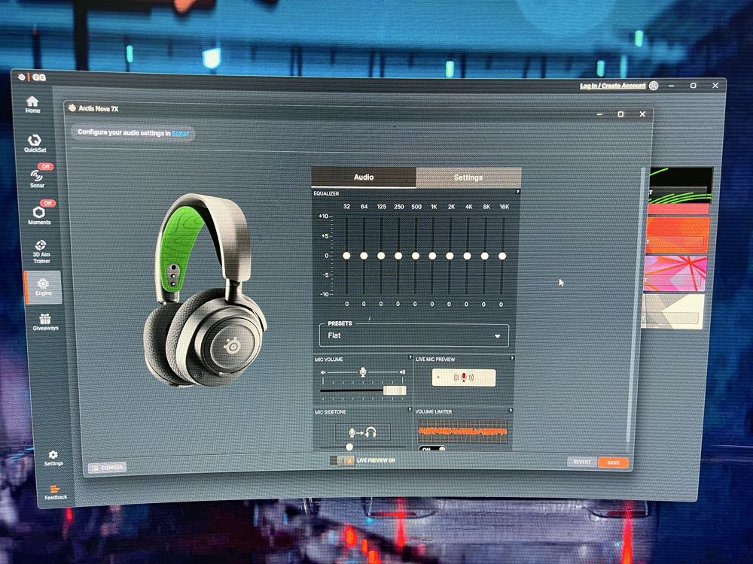
Task: Click the Mic Volume microphone icon
Action: coord(363,371)
